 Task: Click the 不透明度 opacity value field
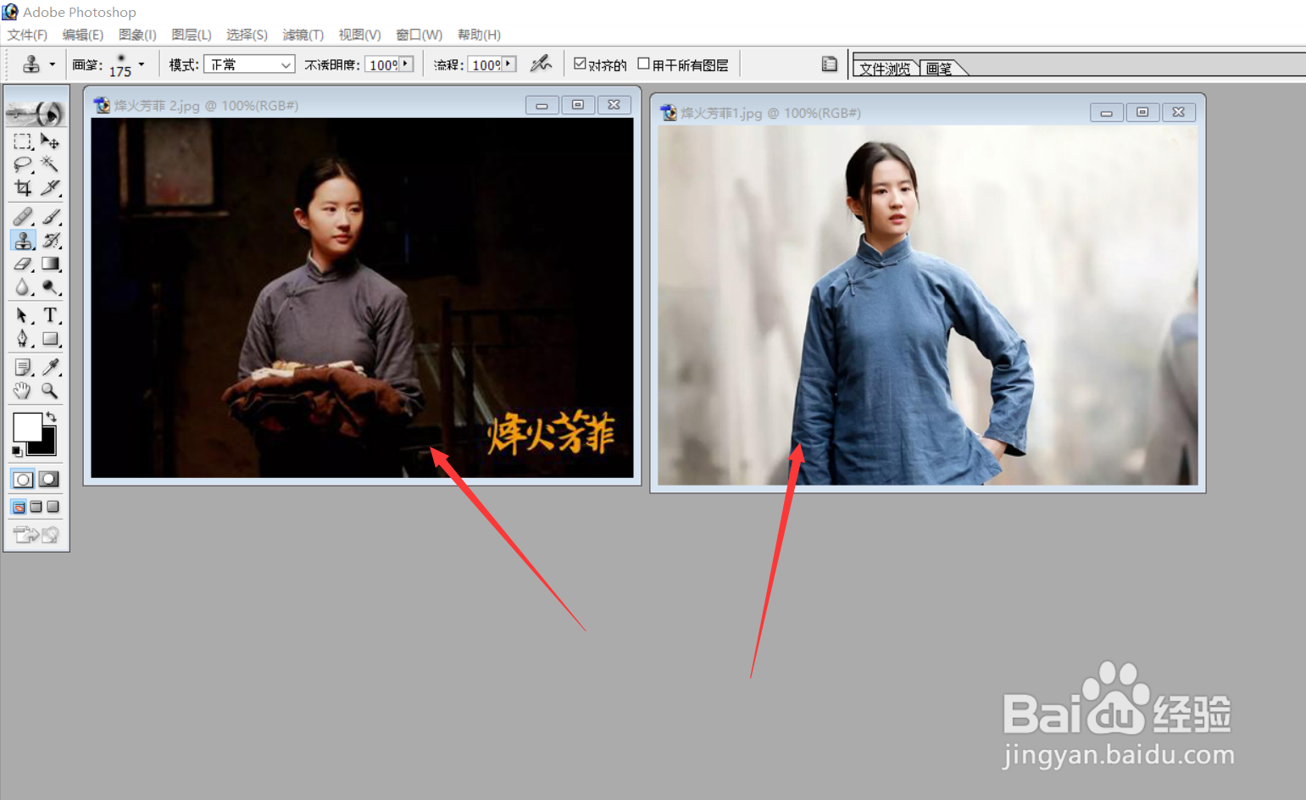(x=382, y=64)
